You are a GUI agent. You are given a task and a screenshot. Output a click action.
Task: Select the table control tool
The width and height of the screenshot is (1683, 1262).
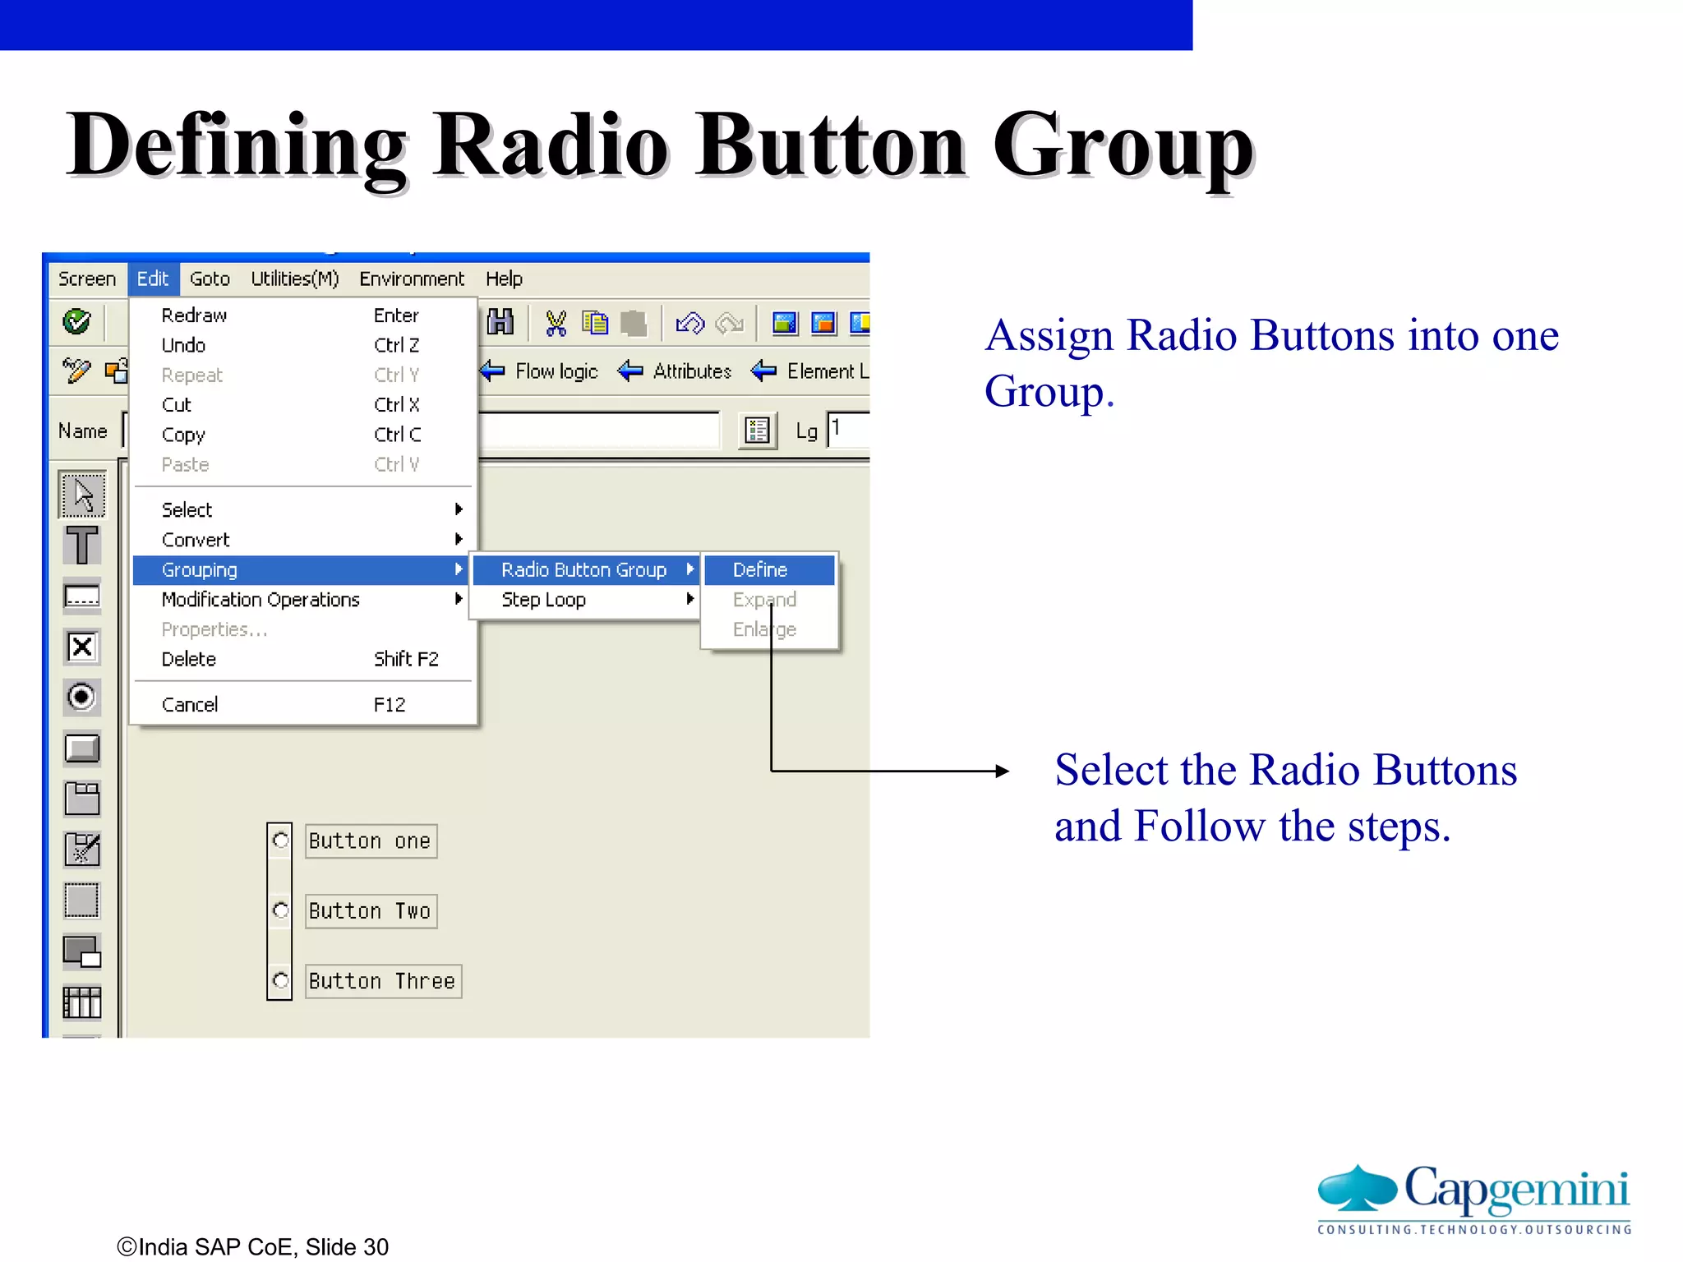click(x=82, y=1002)
